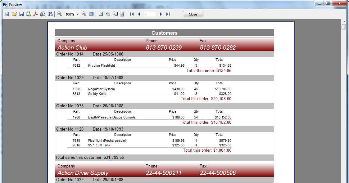Email the report using the envelope icon

coord(43,14)
